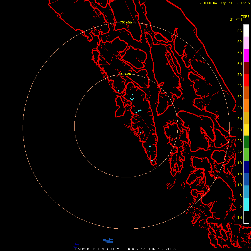Click the gold legend swatch

[x=246, y=118]
